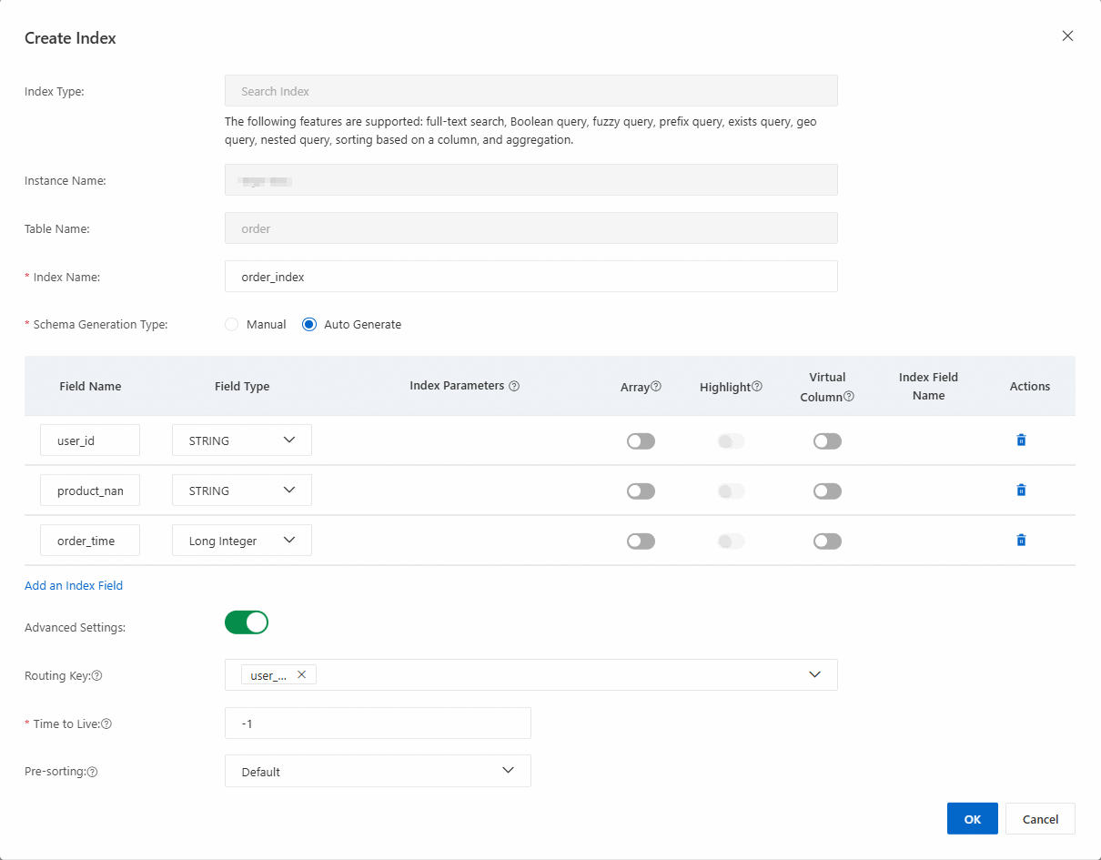
Task: Confirm index creation with OK button
Action: 972,819
